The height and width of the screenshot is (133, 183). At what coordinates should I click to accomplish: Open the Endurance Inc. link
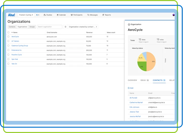click(16, 50)
